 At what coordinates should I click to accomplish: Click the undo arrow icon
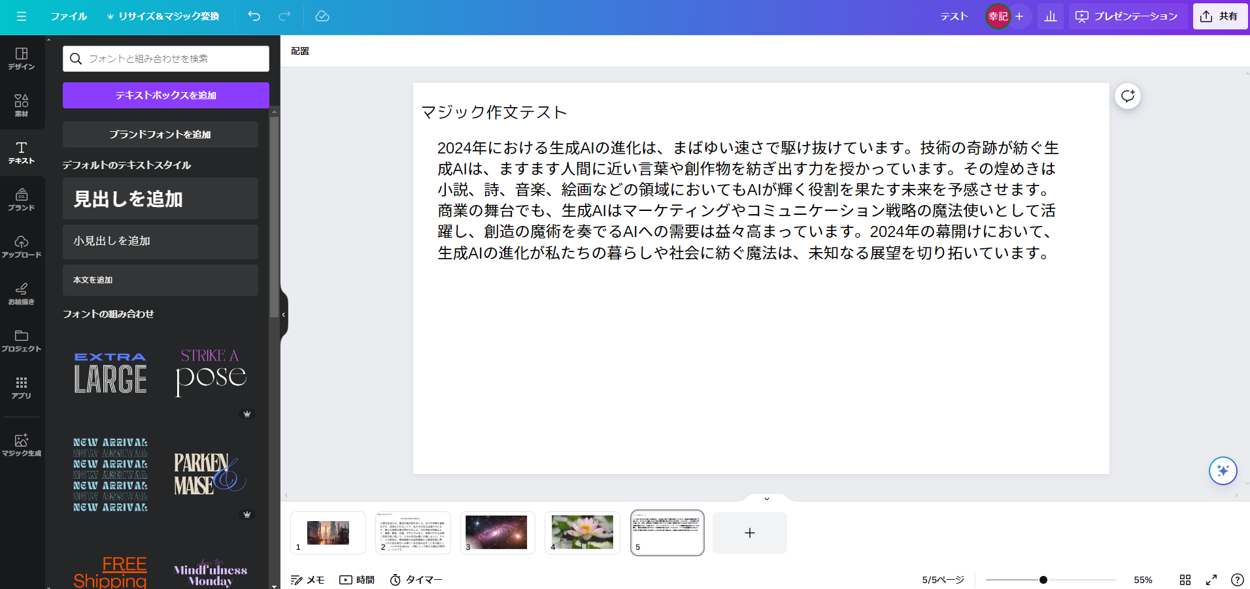pos(254,16)
